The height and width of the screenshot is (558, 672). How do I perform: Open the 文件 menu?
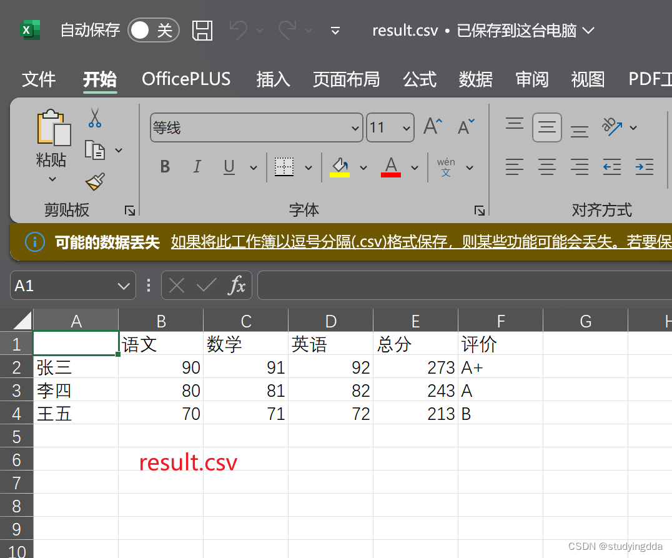39,79
